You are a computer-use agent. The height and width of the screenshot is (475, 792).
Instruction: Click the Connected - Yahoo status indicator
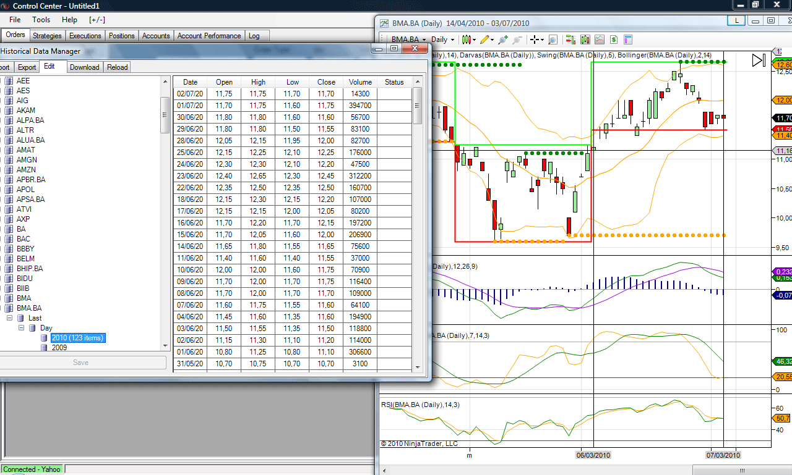[32, 469]
